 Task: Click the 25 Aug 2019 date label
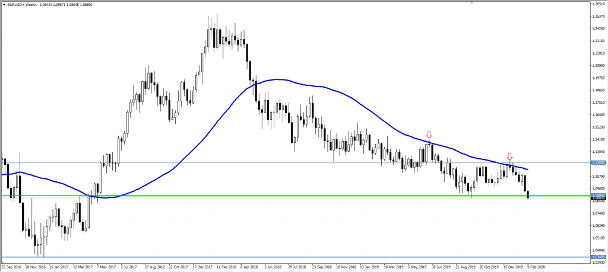[465, 267]
